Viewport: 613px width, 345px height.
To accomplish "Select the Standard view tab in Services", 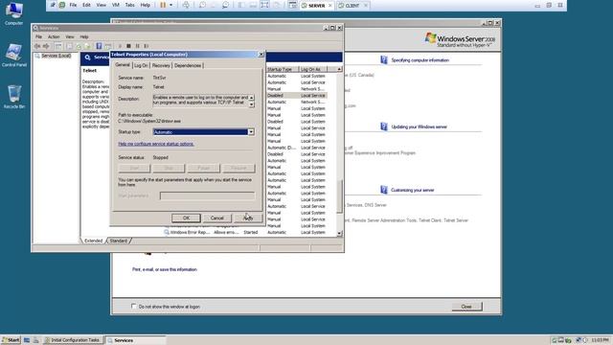I will pos(119,241).
